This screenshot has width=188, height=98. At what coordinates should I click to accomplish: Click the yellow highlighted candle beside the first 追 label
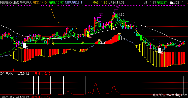88,34
